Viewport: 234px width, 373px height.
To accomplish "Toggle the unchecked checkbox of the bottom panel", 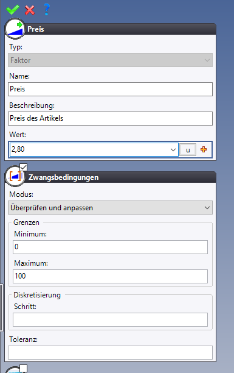I will pos(23,368).
